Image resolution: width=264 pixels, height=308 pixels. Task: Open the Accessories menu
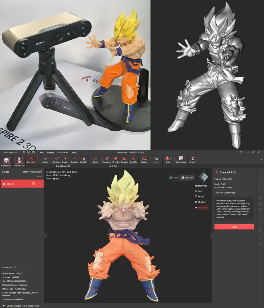63,152
